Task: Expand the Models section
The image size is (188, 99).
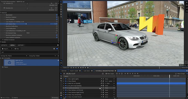Action: pyautogui.click(x=1, y=42)
